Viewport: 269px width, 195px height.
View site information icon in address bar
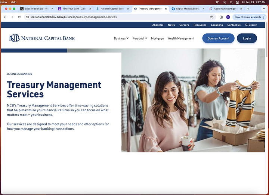[x=27, y=17]
